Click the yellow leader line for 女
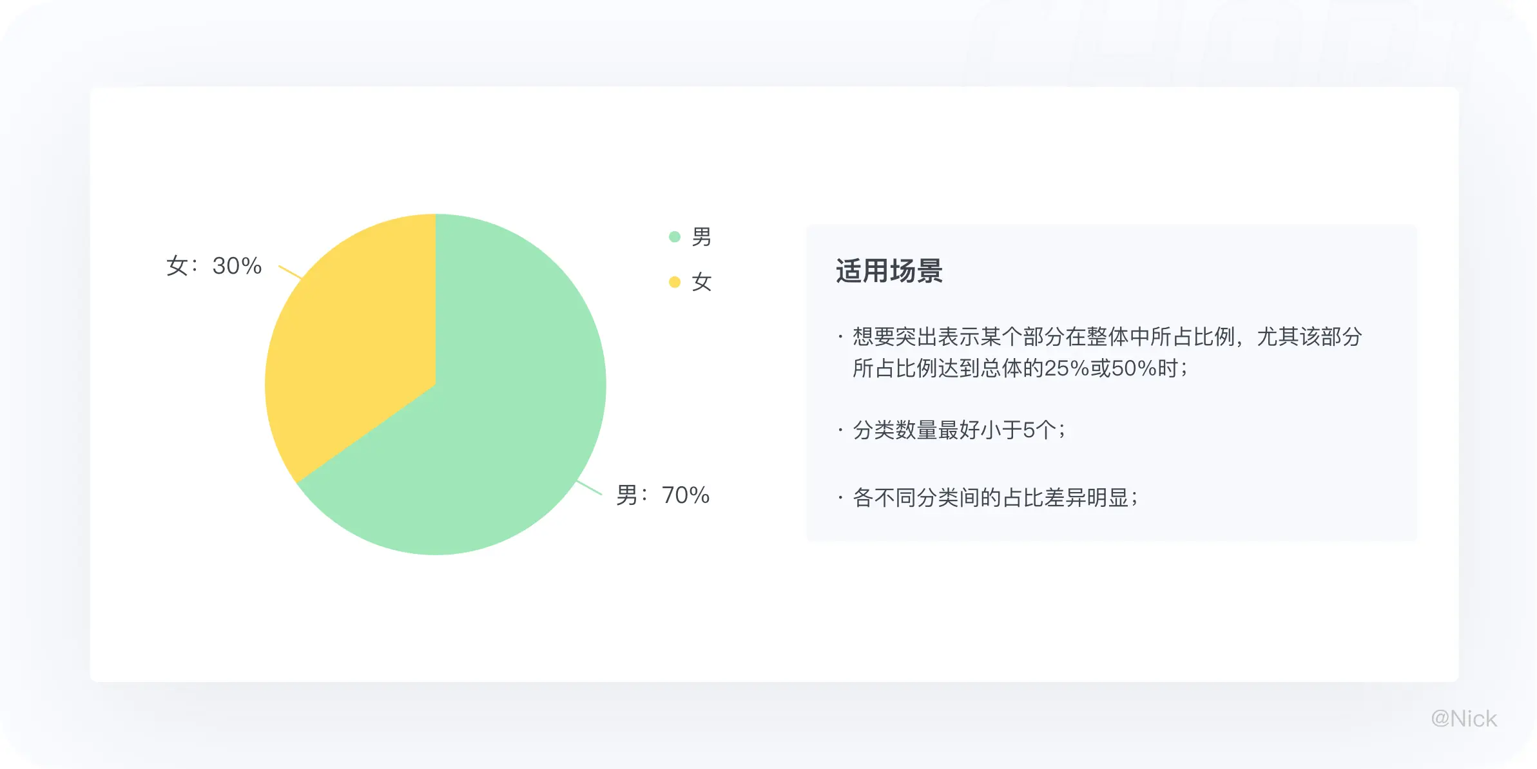The image size is (1537, 769). [290, 272]
